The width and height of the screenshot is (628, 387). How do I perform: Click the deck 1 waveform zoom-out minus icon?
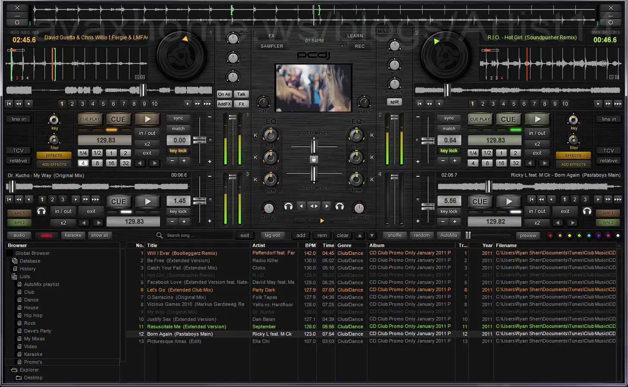(137, 77)
